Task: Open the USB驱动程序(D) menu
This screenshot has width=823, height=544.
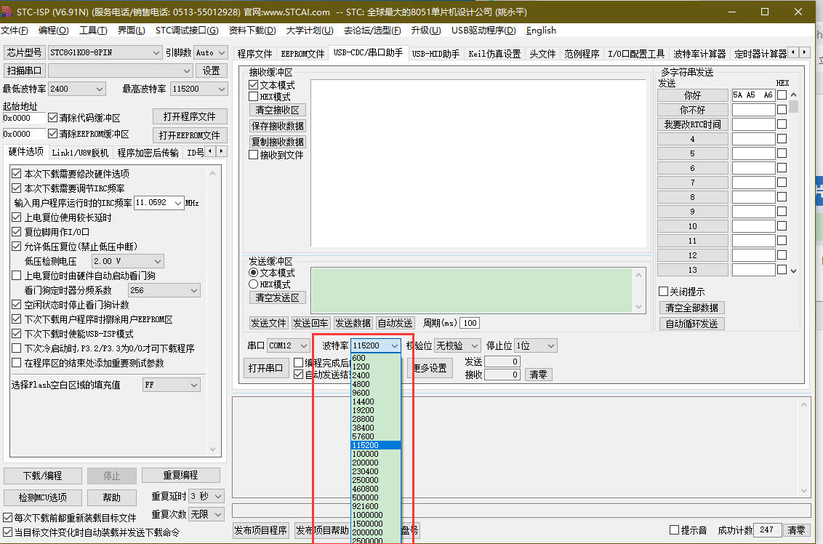Action: click(483, 31)
